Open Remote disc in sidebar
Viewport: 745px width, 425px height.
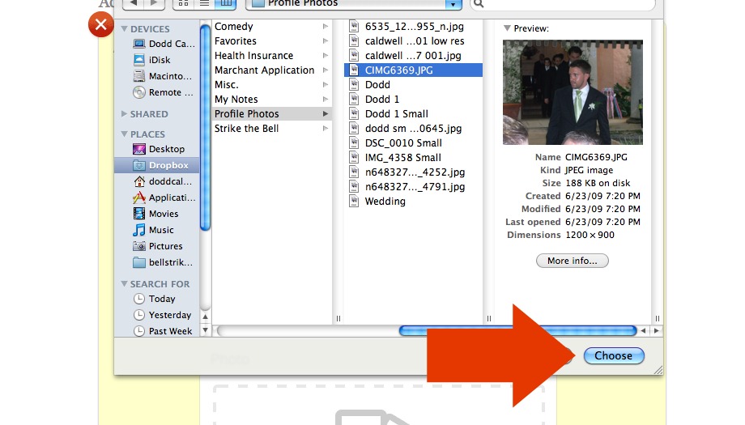click(163, 92)
